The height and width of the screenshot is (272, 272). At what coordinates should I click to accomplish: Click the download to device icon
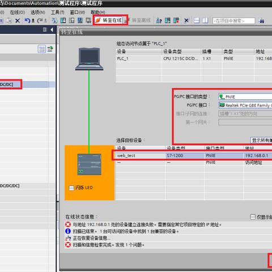63,20
